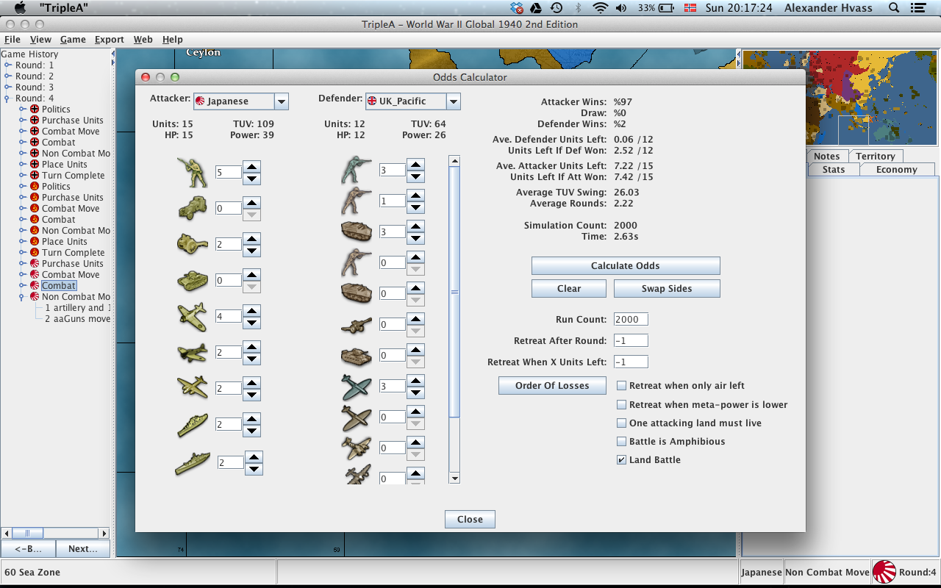The width and height of the screenshot is (941, 588).
Task: Click the Game History horizontal scrollbar
Action: point(55,533)
